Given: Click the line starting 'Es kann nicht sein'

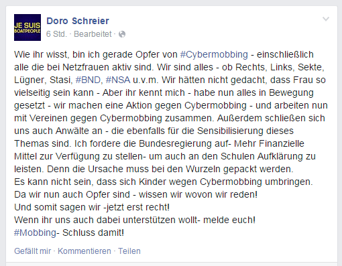Looking at the screenshot, I should (x=164, y=182).
